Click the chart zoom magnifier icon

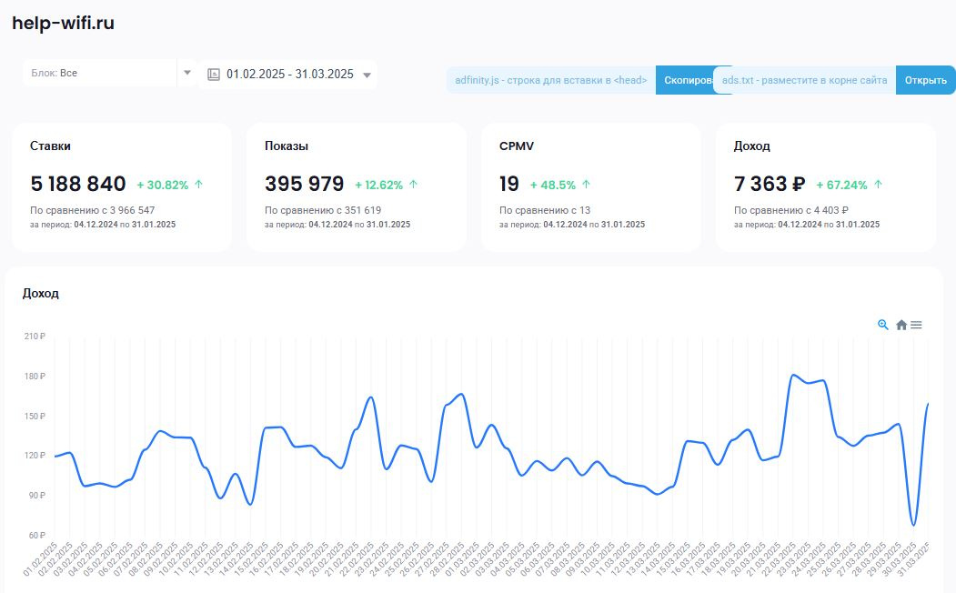883,325
